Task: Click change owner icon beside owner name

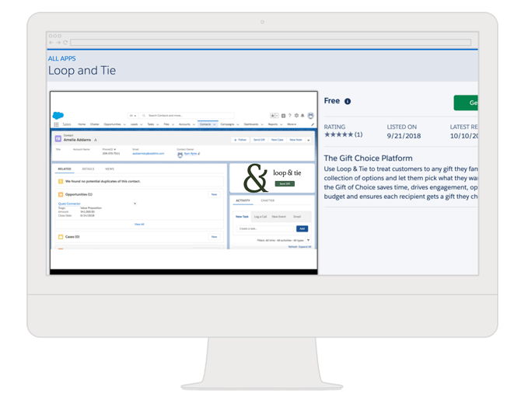Action: (x=199, y=154)
